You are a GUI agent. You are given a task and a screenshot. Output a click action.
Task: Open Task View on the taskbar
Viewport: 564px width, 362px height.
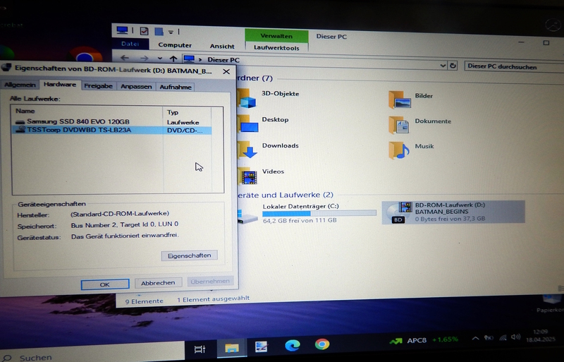coord(200,349)
